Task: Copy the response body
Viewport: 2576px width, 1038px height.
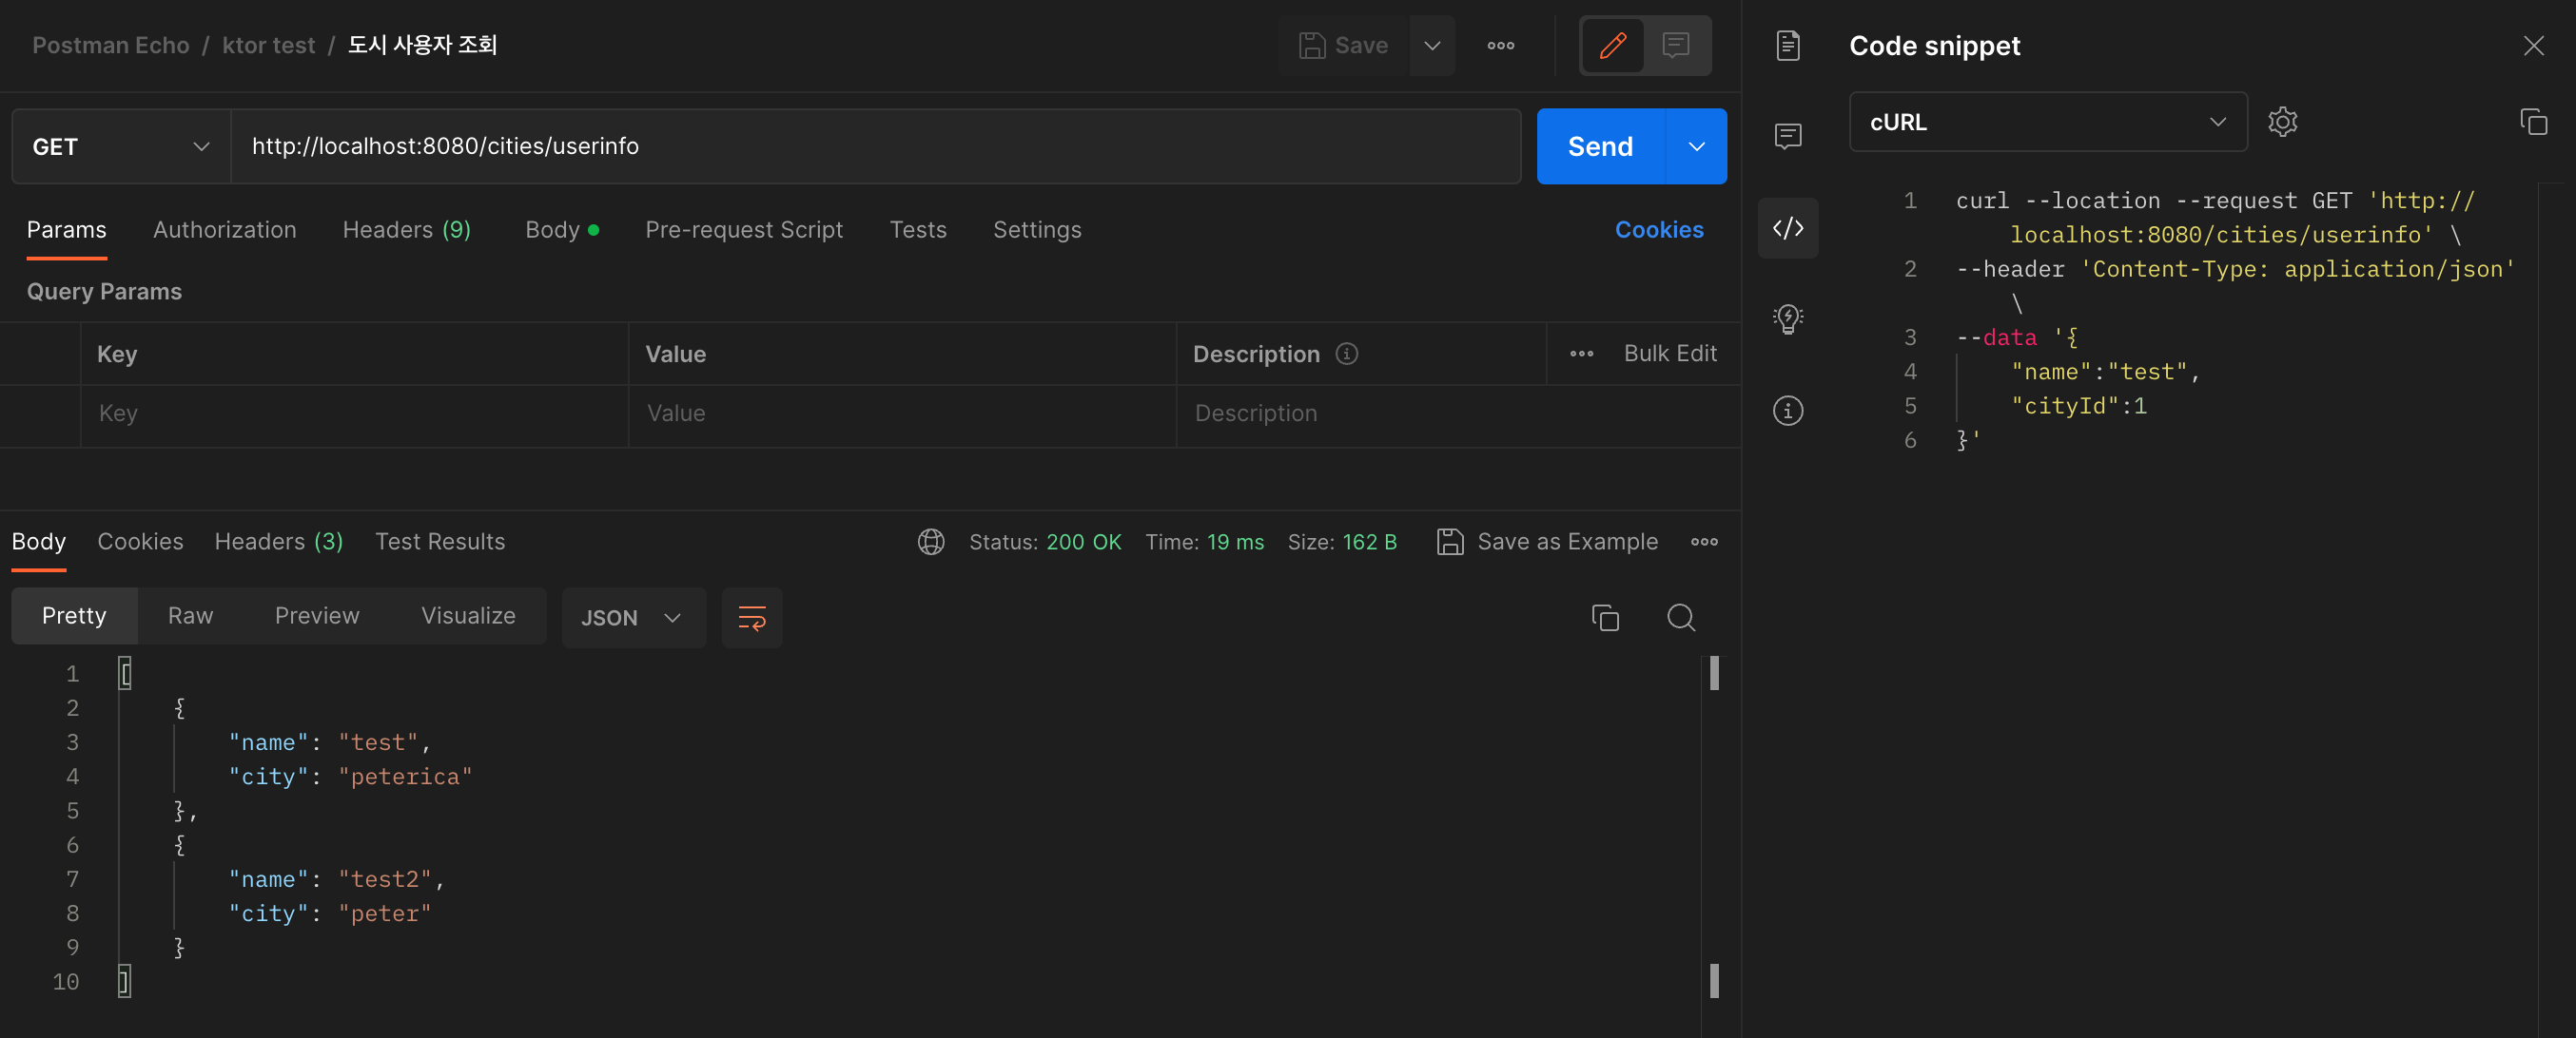Action: tap(1604, 618)
